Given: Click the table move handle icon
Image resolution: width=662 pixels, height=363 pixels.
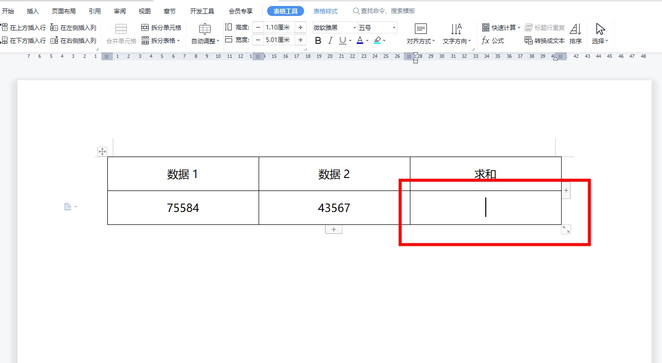Looking at the screenshot, I should 102,152.
